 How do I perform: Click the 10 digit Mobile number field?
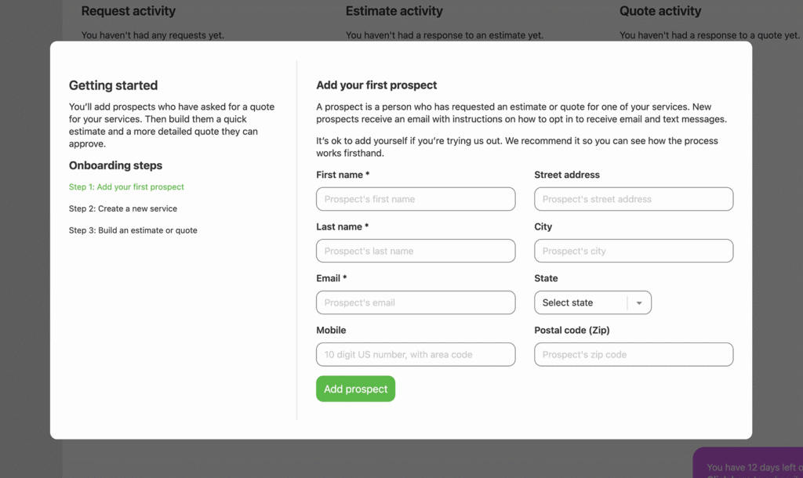pos(416,354)
